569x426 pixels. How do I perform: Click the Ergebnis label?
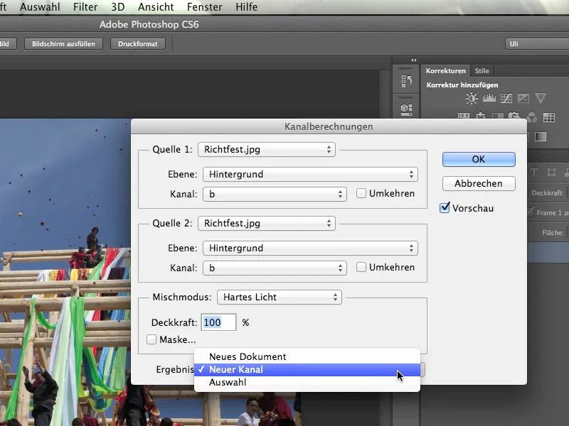coord(174,369)
